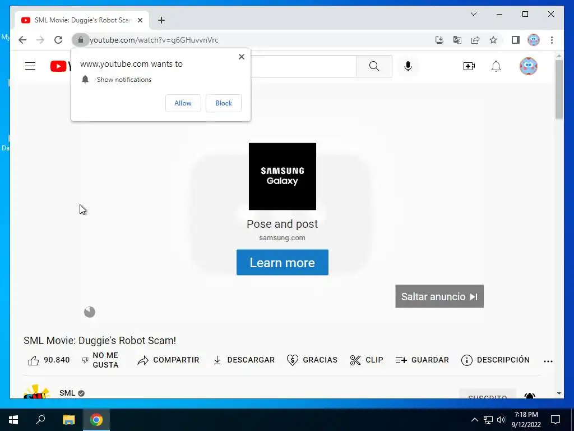Open a new browser tab

click(x=161, y=20)
